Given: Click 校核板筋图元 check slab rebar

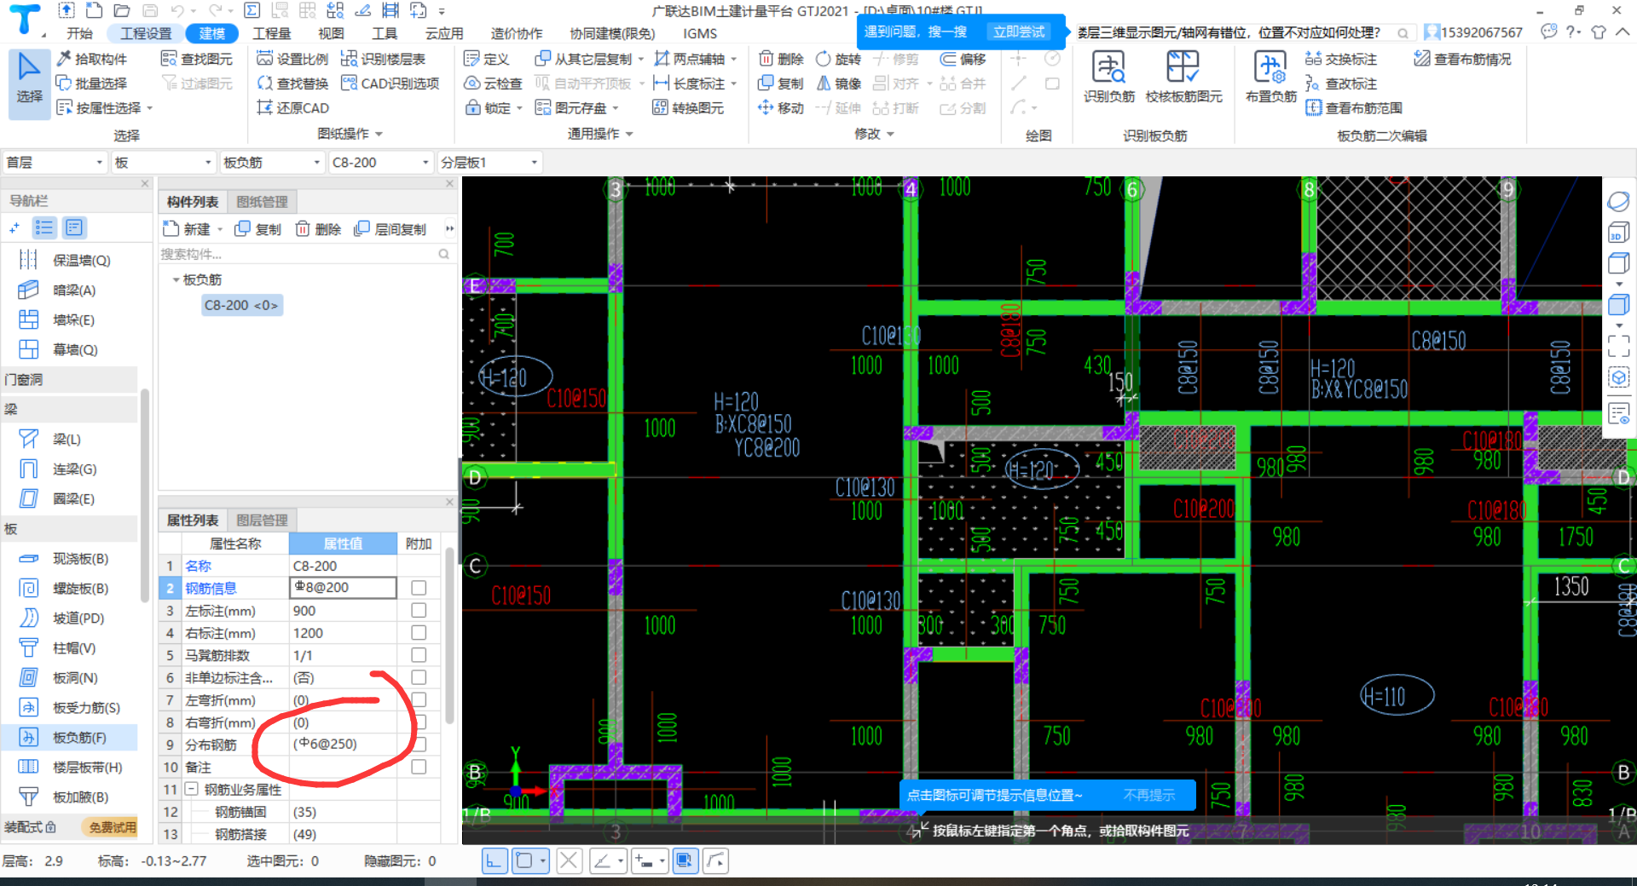Looking at the screenshot, I should click(x=1183, y=77).
